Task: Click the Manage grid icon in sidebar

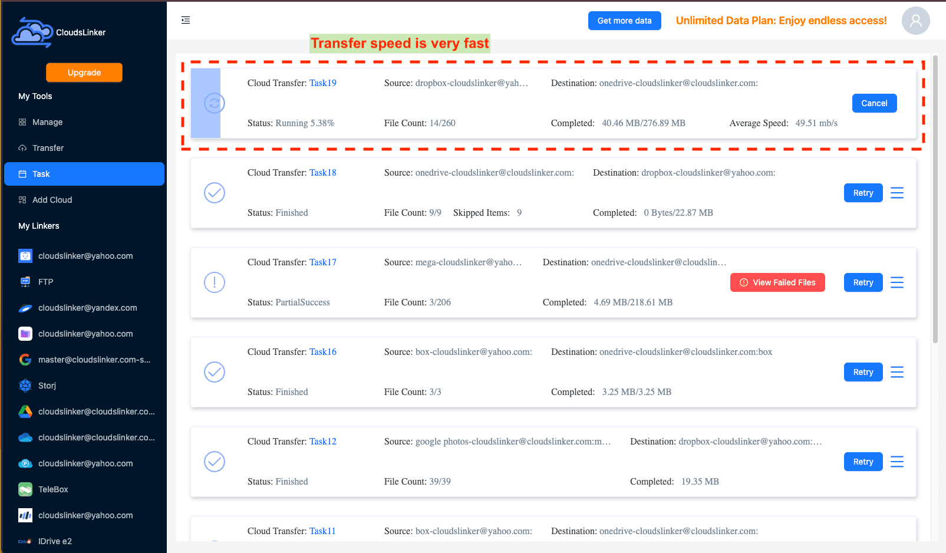Action: pyautogui.click(x=22, y=122)
